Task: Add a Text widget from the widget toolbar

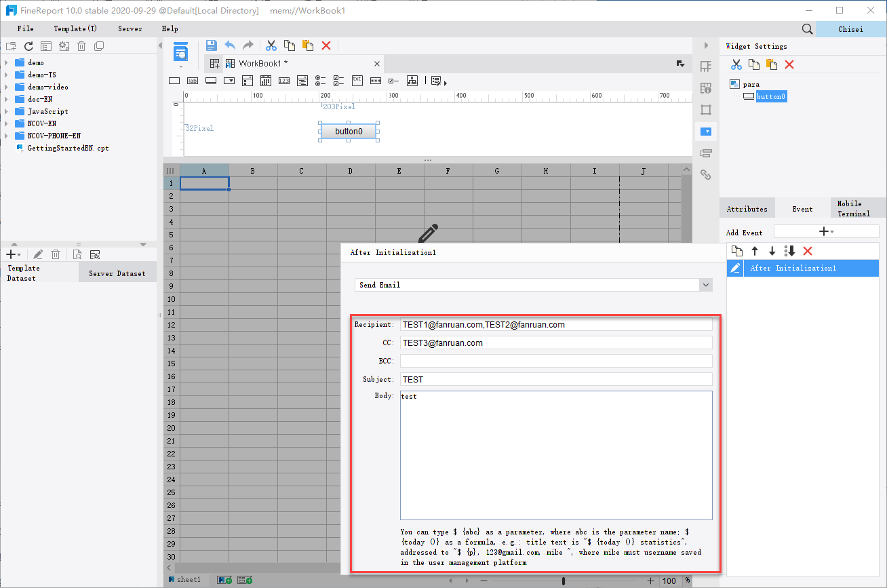Action: (174, 81)
